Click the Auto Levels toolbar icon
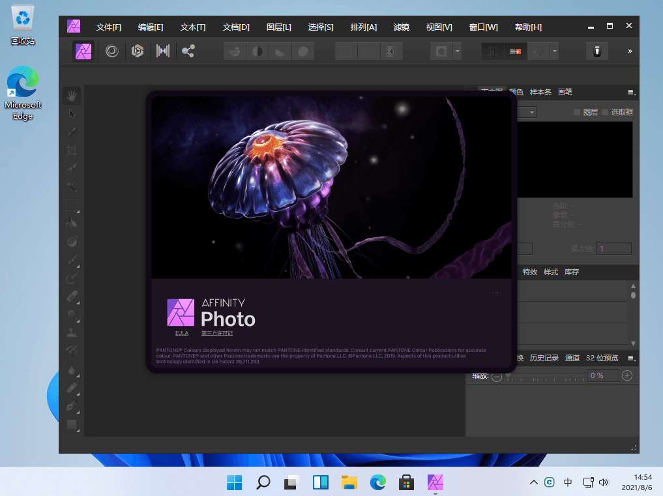The image size is (663, 496). click(235, 51)
